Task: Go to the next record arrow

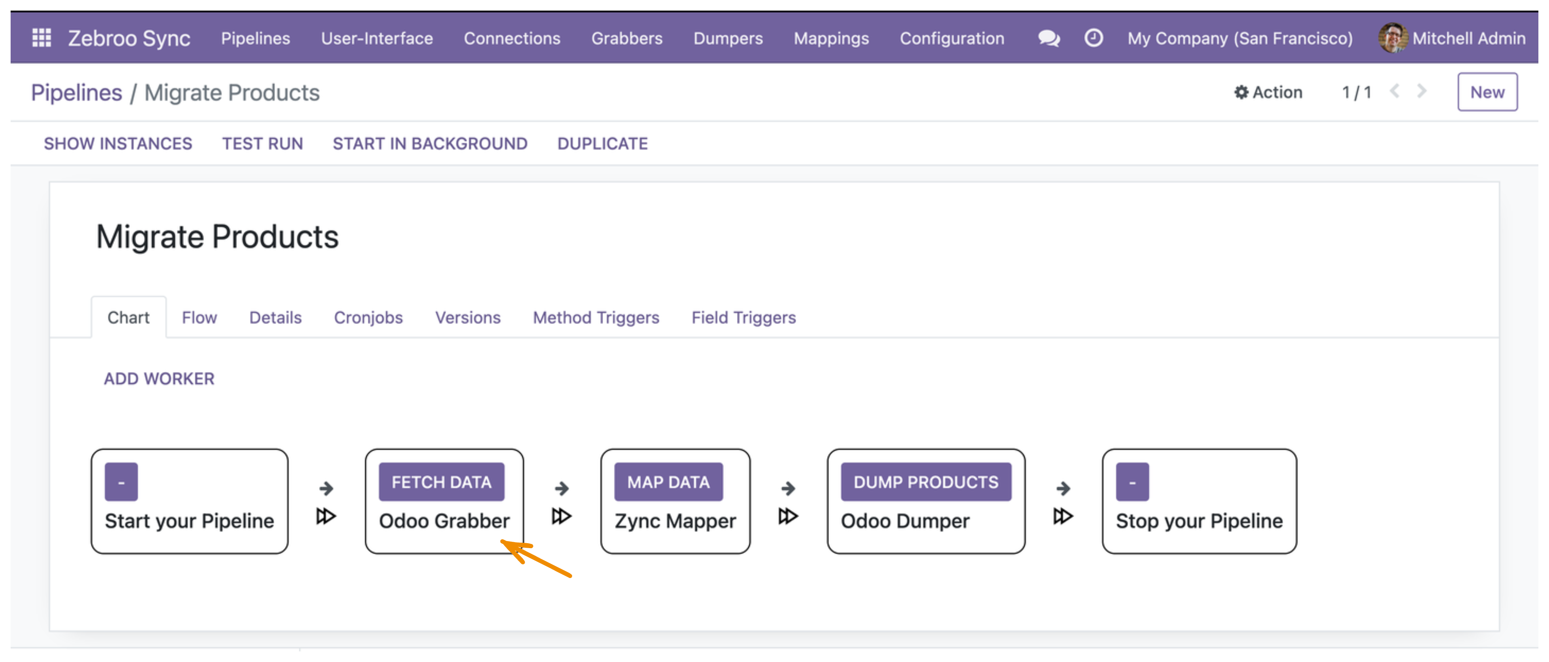Action: pyautogui.click(x=1422, y=91)
